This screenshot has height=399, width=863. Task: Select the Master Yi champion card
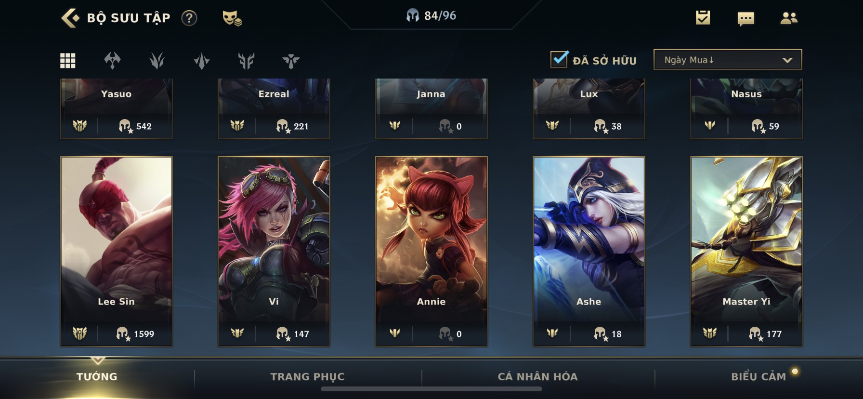[746, 251]
